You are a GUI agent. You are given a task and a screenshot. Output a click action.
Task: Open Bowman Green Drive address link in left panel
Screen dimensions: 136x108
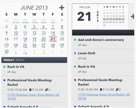point(33,97)
